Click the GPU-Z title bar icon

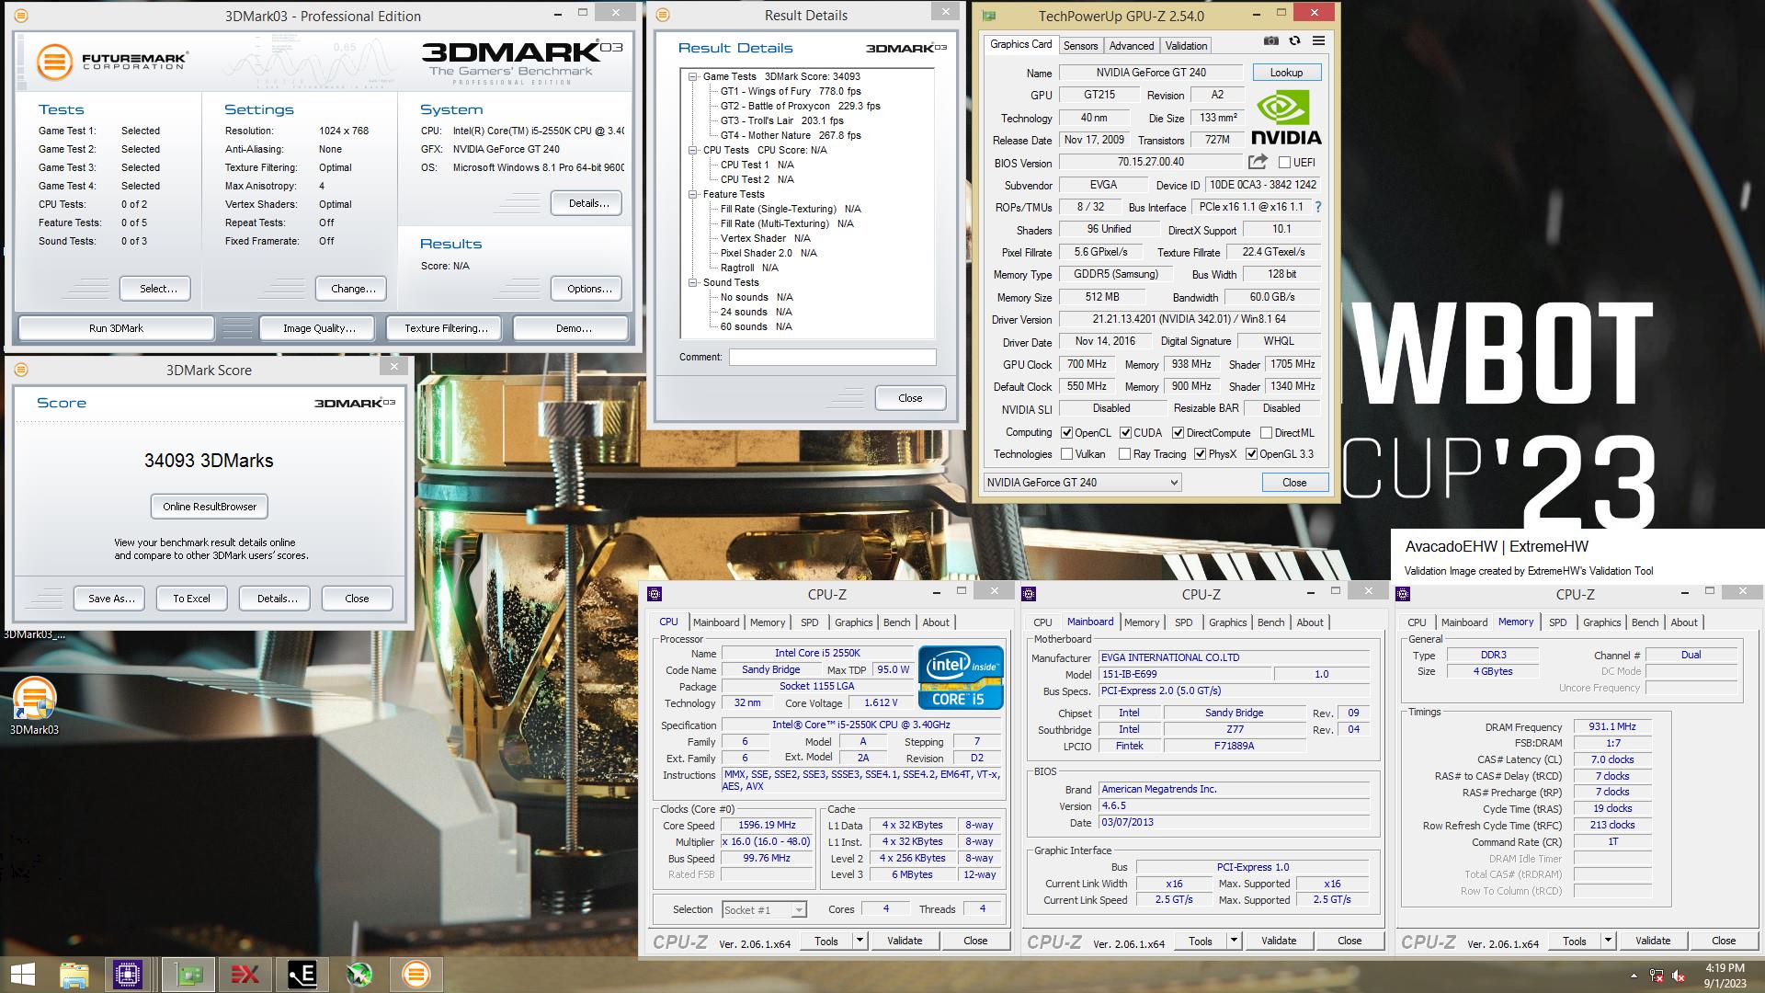click(x=989, y=16)
